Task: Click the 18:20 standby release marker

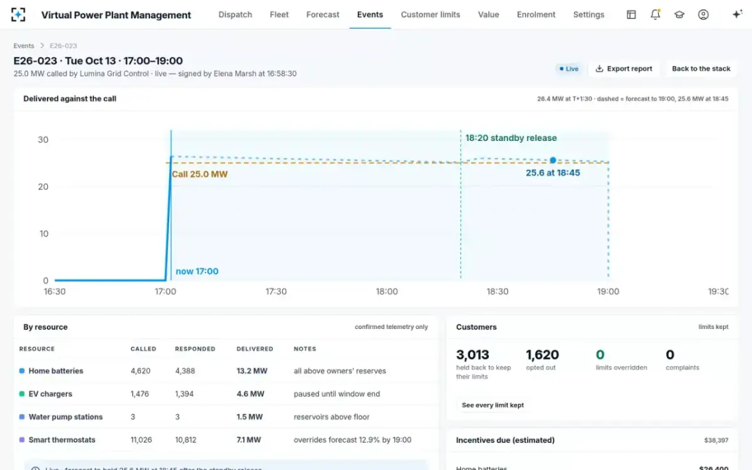Action: point(511,138)
